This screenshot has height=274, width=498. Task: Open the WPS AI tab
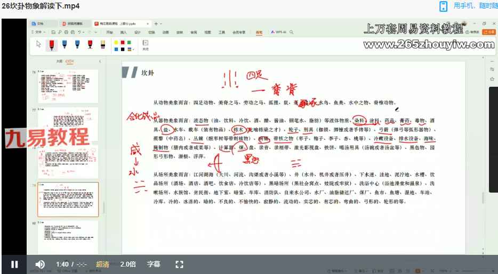278,32
